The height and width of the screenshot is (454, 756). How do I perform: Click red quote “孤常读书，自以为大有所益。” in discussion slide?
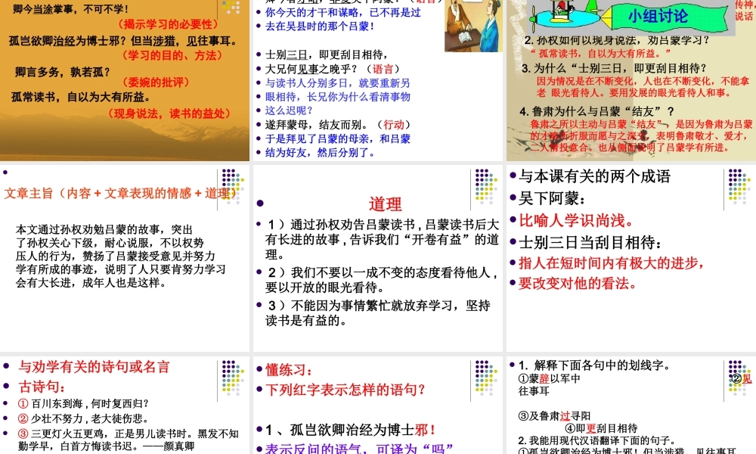pyautogui.click(x=601, y=53)
